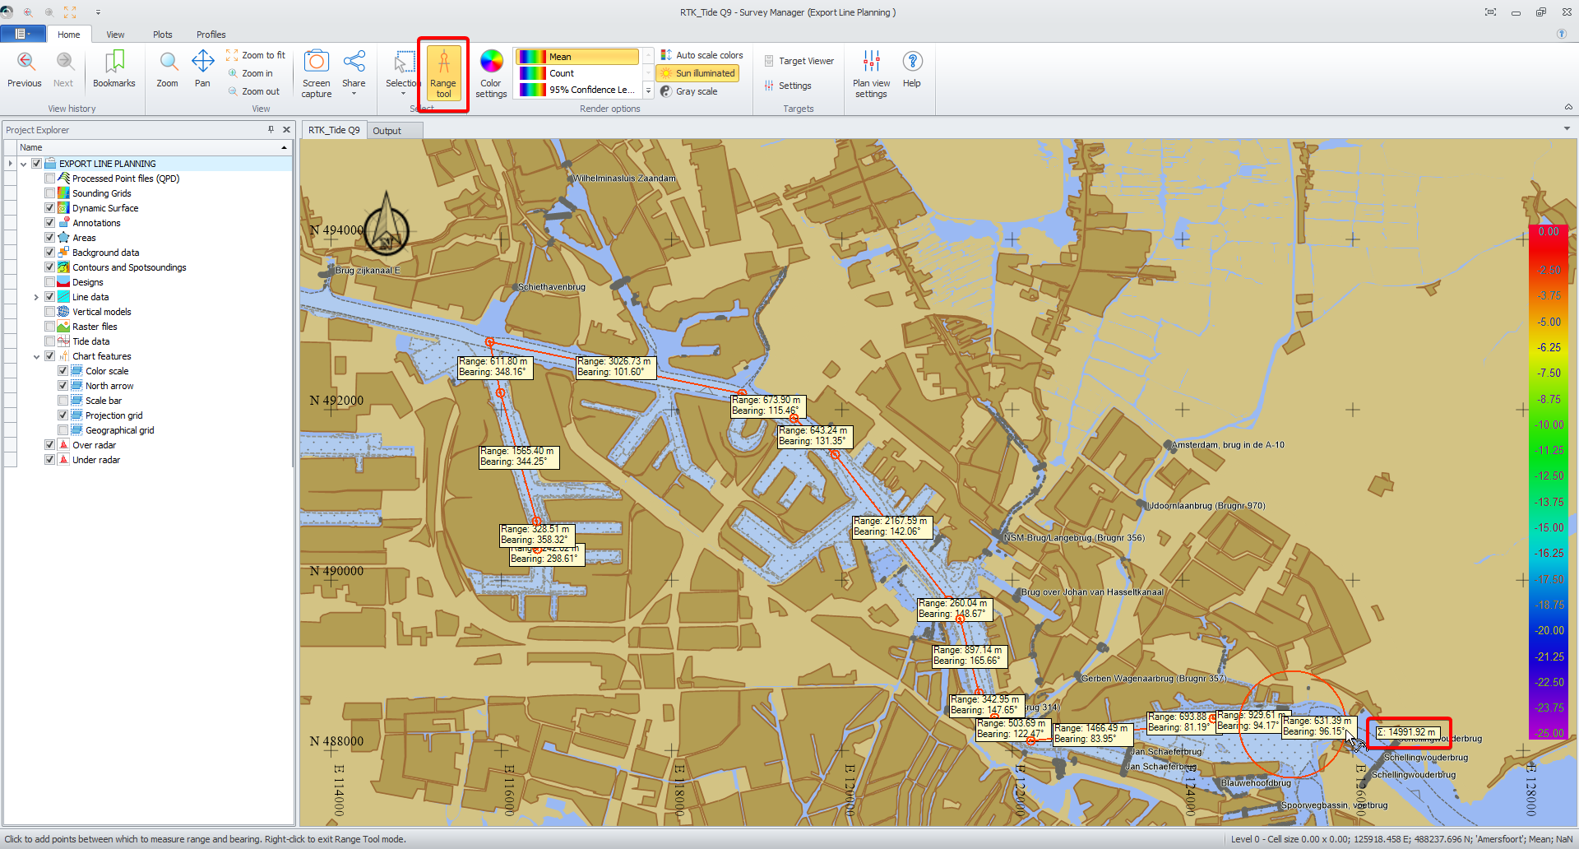The width and height of the screenshot is (1579, 849).
Task: Expand the Line data tree node
Action: [36, 297]
